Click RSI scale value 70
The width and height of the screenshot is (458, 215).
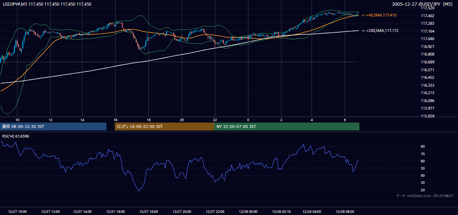click(x=423, y=154)
